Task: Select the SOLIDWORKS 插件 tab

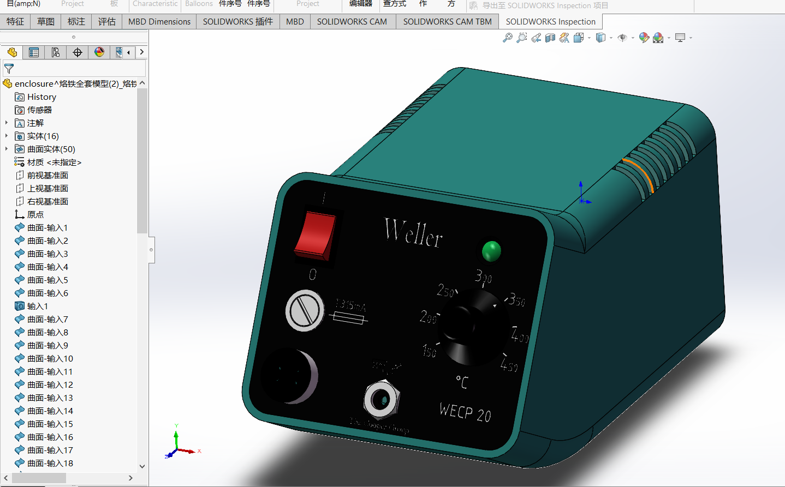Action: (238, 22)
